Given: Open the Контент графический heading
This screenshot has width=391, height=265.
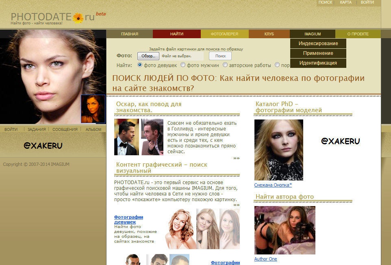Looking at the screenshot, I should coord(162,167).
